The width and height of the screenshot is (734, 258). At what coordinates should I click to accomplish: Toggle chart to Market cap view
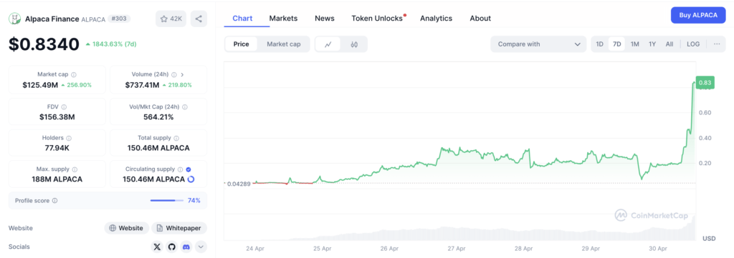coord(284,44)
